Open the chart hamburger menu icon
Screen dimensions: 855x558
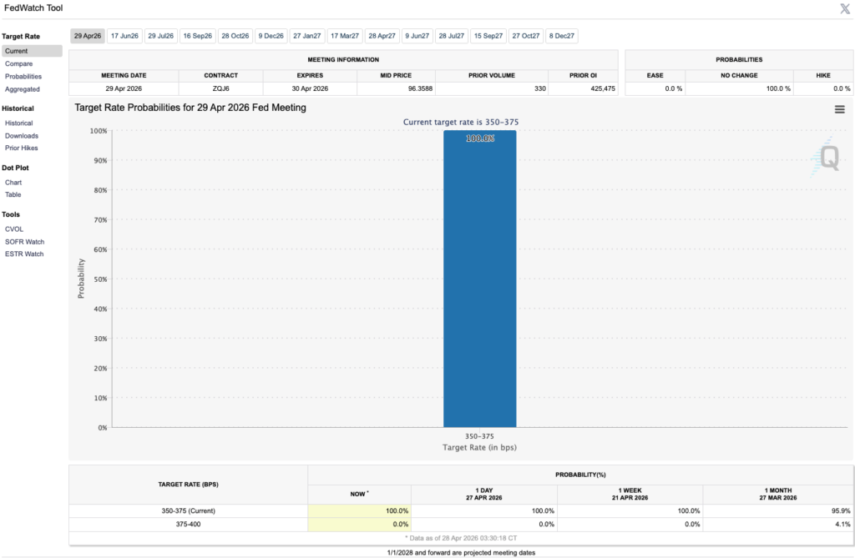click(840, 109)
